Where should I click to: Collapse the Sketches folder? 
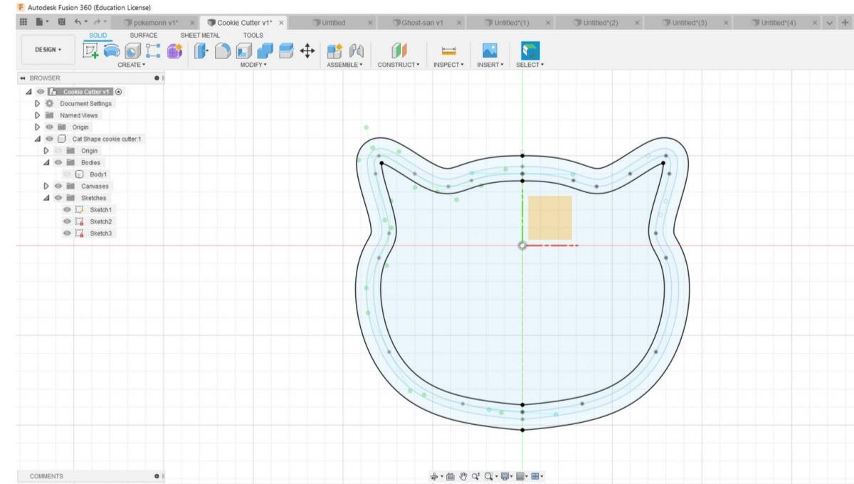click(46, 198)
